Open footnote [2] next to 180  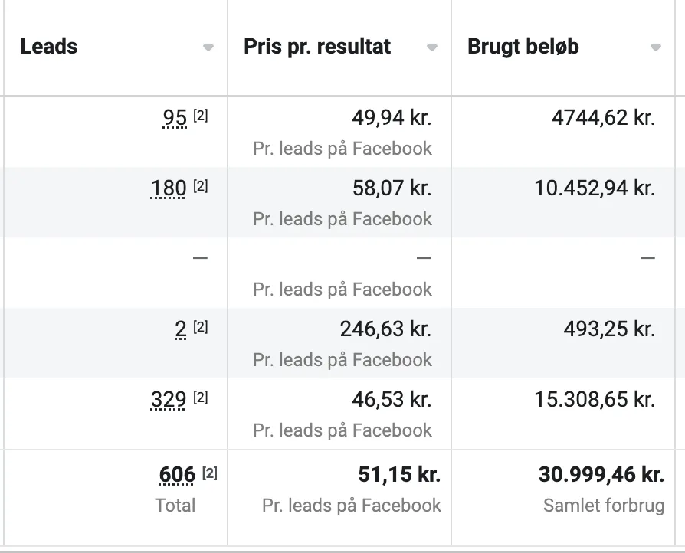[x=201, y=186]
